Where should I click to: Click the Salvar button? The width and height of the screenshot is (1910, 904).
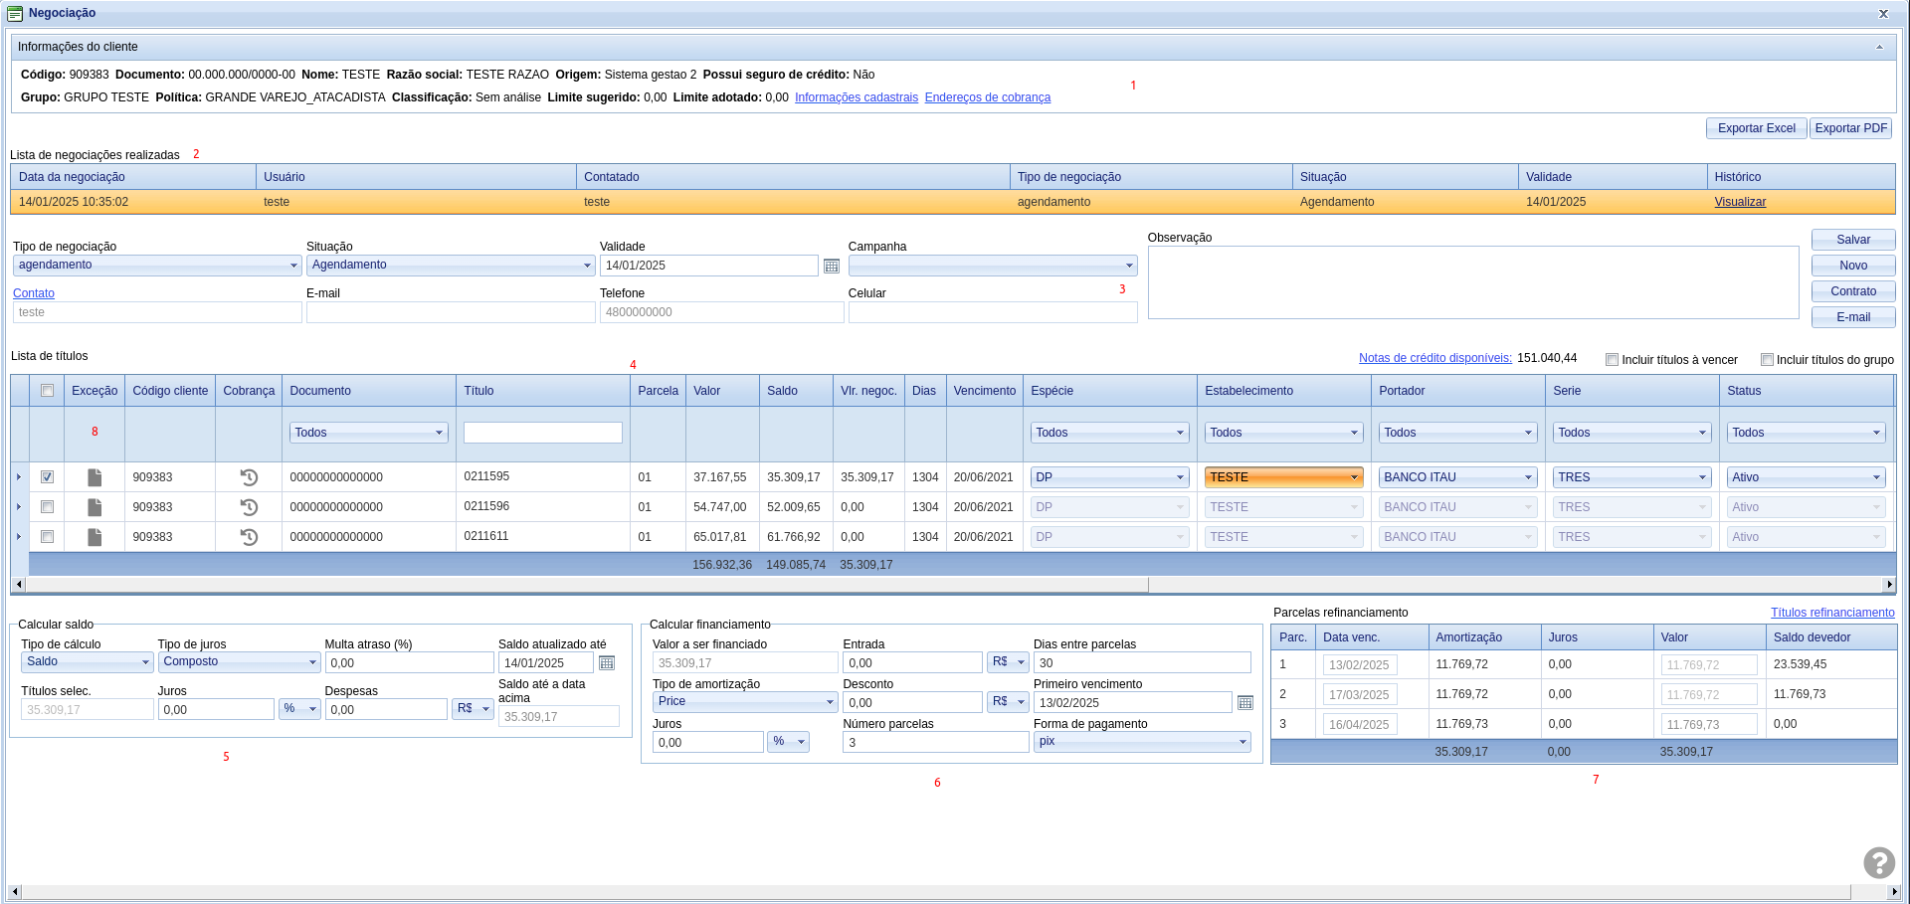(1853, 240)
